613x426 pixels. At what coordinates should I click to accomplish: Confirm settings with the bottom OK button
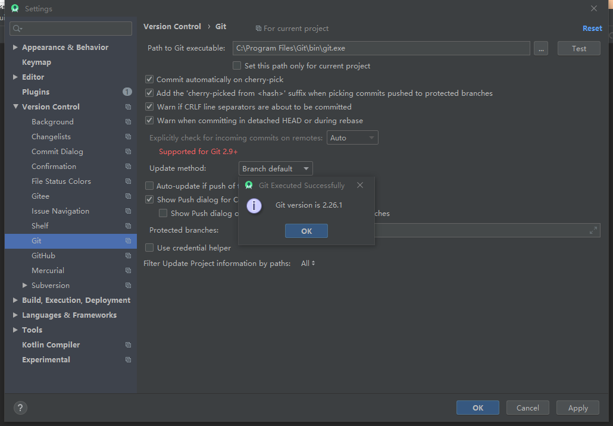478,408
